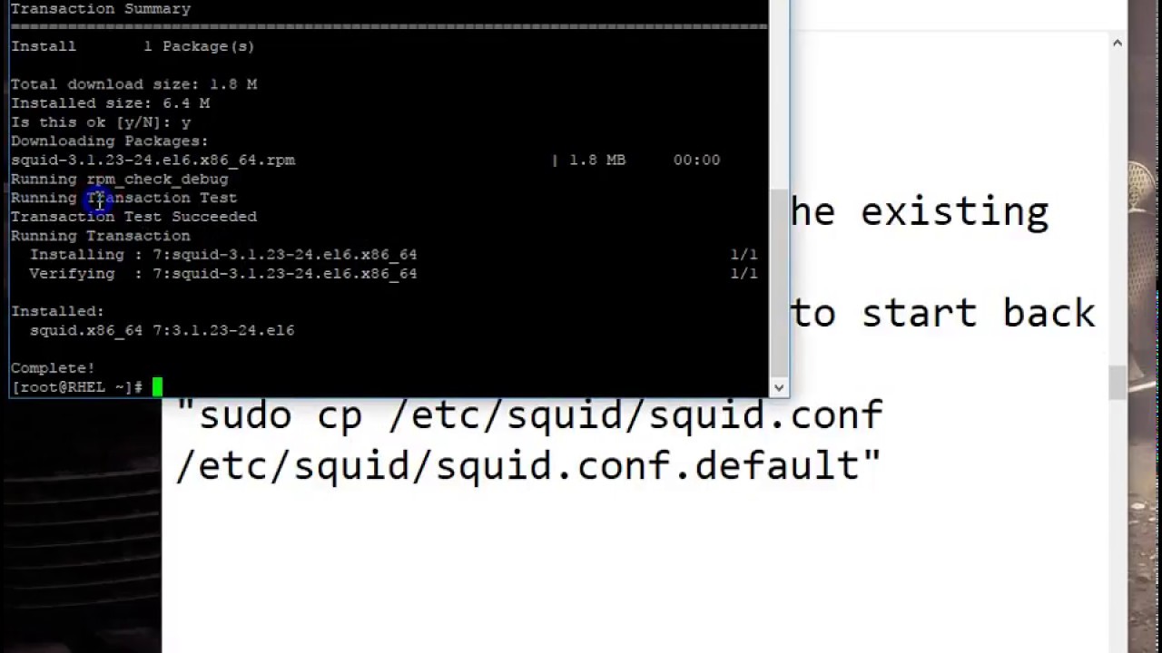Click the document scrollbar thumb at right
1162x653 pixels.
(x=1117, y=382)
